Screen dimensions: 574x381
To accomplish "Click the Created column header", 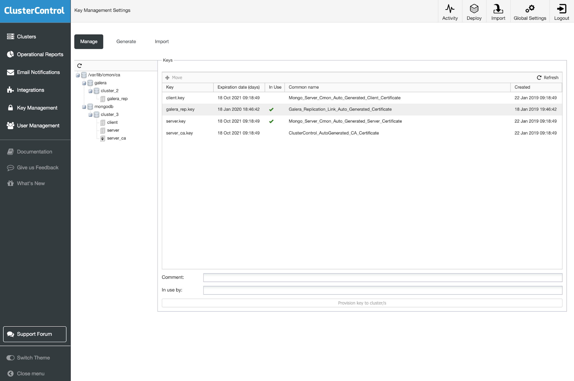I will click(536, 87).
